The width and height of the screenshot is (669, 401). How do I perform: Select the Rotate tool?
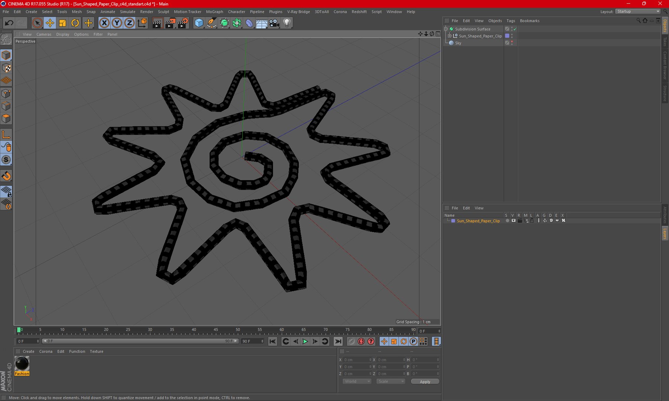(75, 23)
